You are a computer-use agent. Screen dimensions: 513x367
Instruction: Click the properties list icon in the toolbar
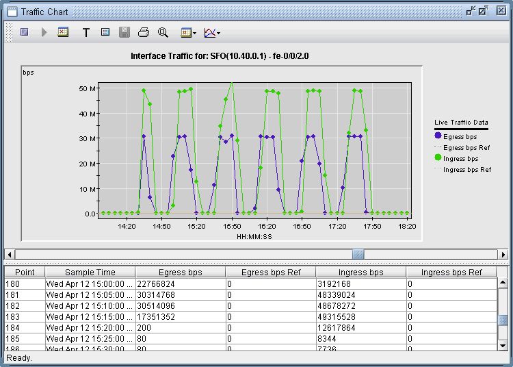coord(105,32)
